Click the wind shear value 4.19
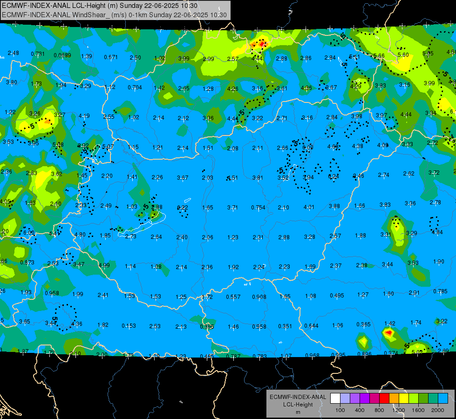Viewport: 456px width, 419px height. coord(84,116)
